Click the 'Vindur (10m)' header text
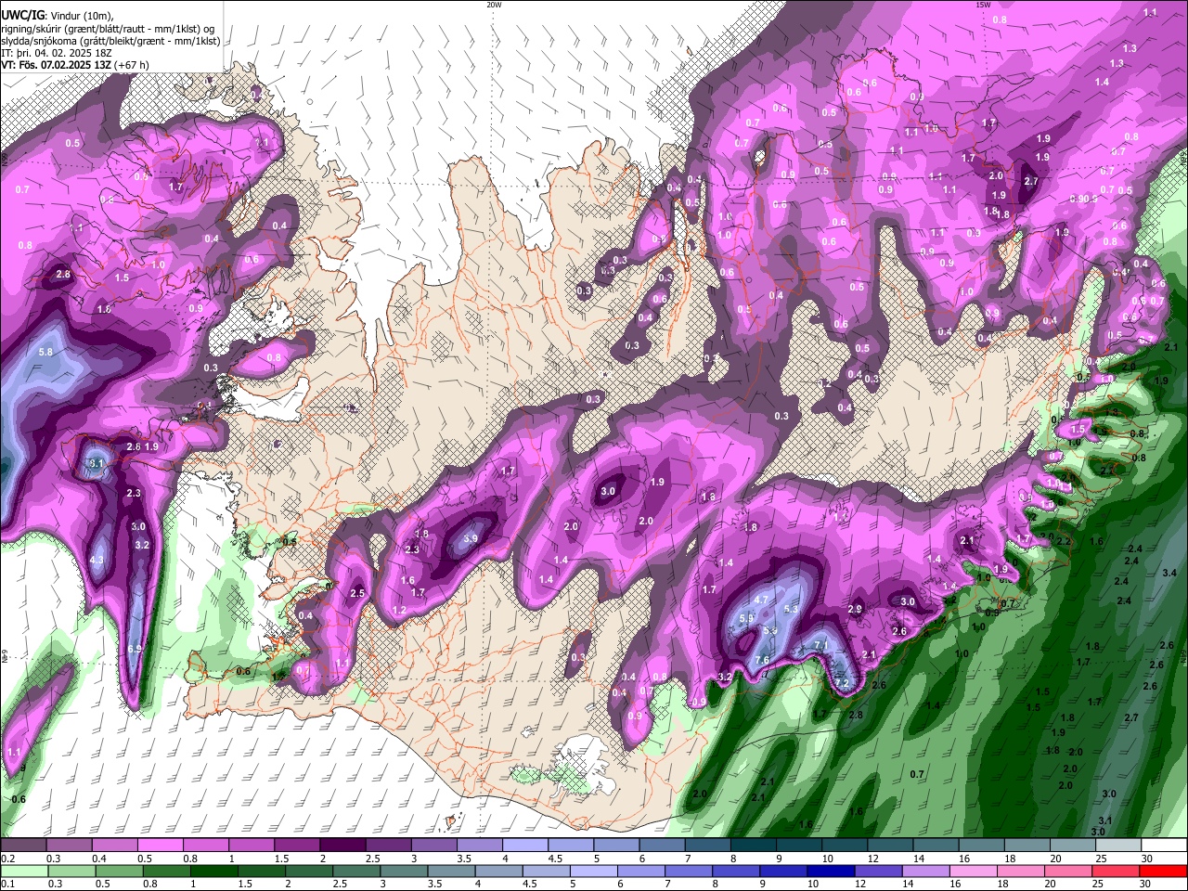 point(82,15)
